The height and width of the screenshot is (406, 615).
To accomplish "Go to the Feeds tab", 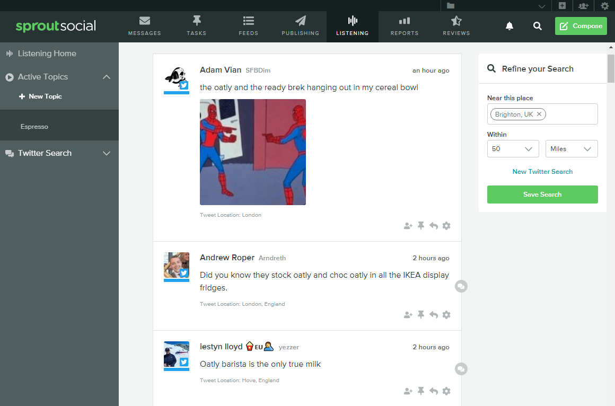I will [x=248, y=27].
